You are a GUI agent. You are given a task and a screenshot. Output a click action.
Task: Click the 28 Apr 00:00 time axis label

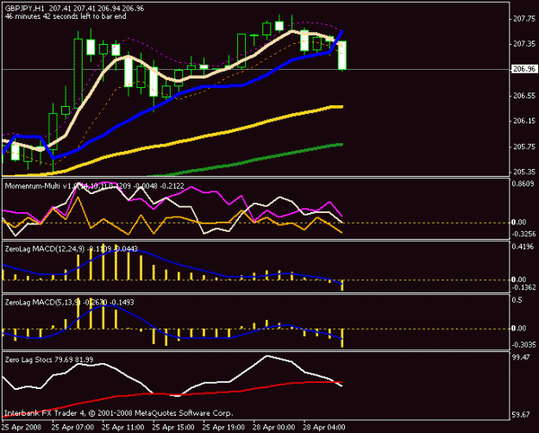tap(274, 428)
